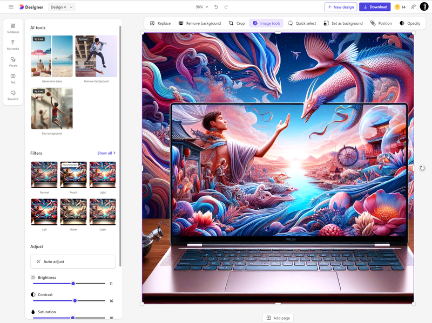The height and width of the screenshot is (323, 432).
Task: Click the rotate handle beside image
Action: (x=422, y=168)
